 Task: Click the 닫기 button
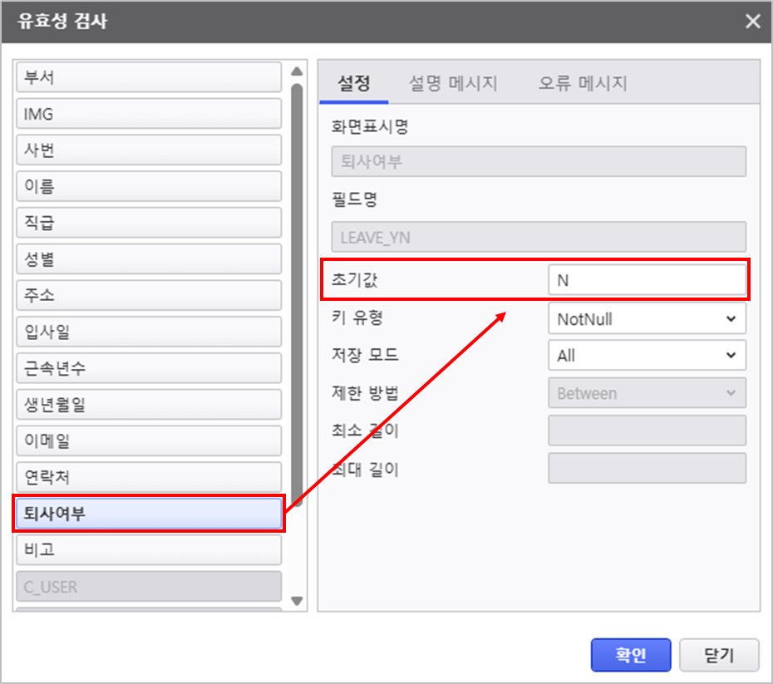719,655
